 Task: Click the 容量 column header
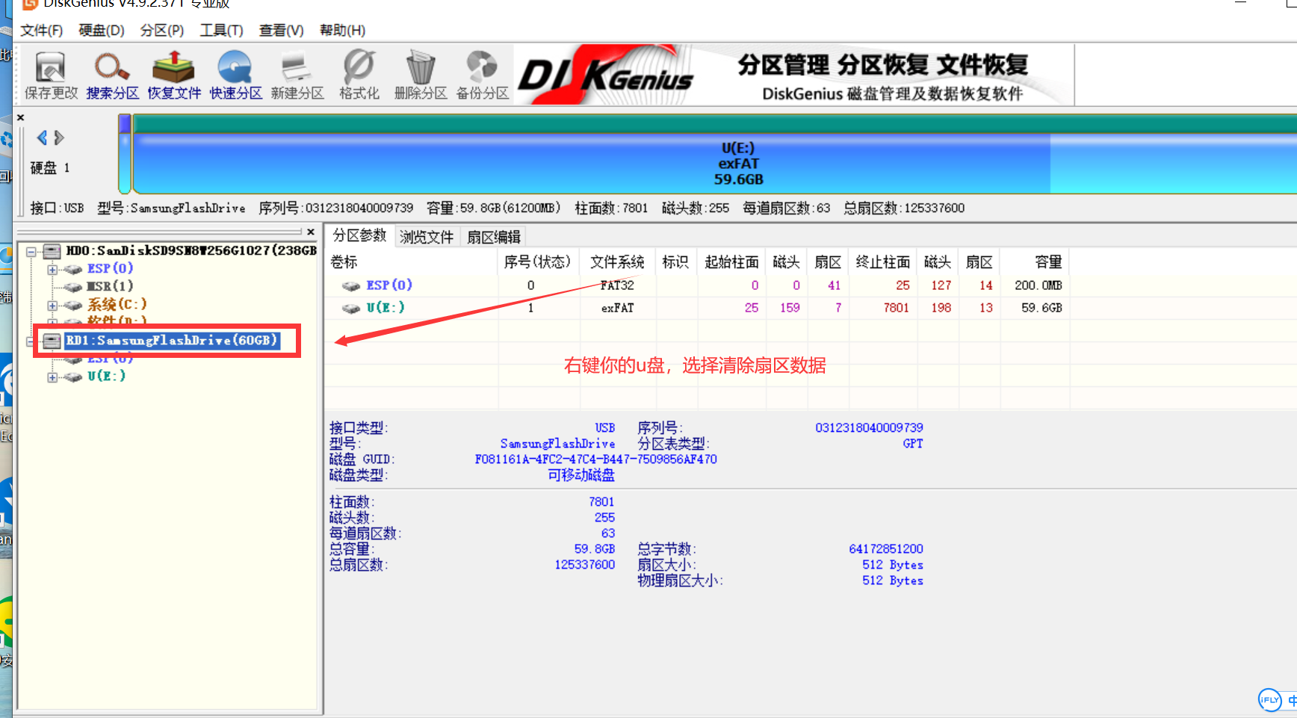pos(1035,262)
